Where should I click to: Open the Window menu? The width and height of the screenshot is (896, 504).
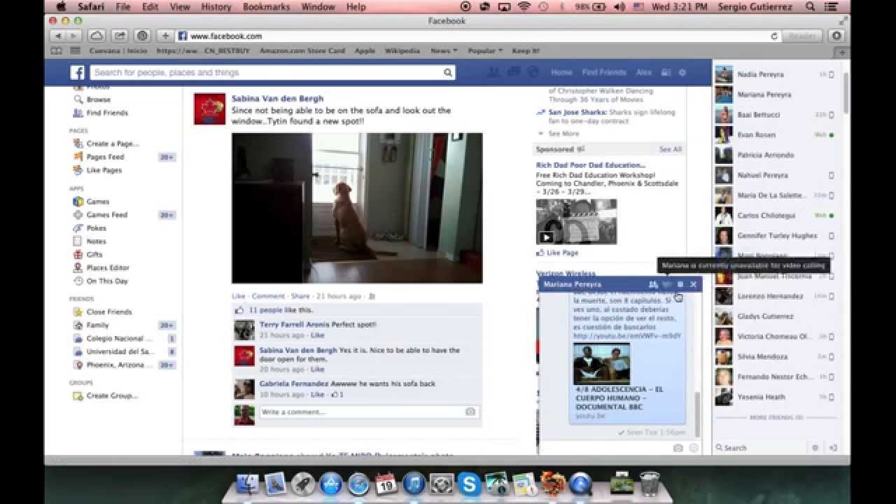318,7
